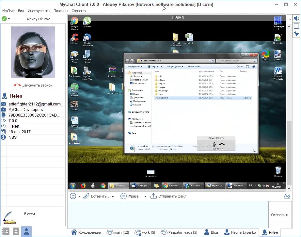Click the version text 7.0.0

[13, 121]
